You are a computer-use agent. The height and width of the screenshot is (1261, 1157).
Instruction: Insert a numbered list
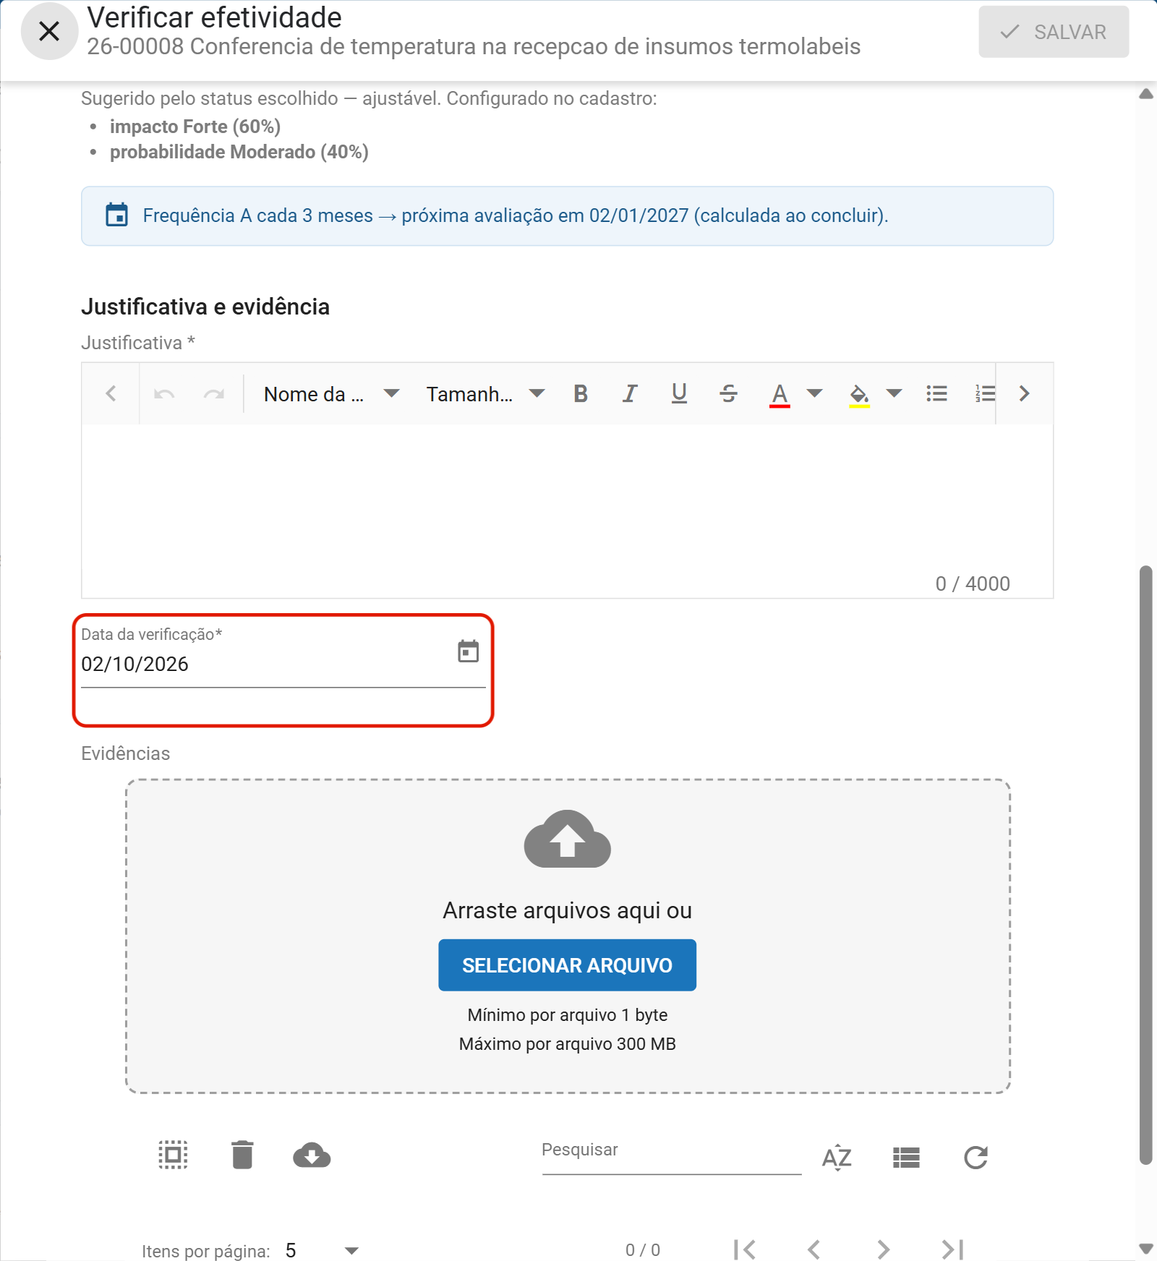click(985, 394)
